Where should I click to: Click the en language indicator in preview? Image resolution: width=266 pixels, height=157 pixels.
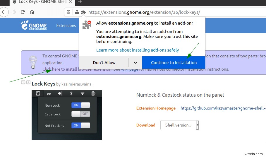click(x=49, y=94)
